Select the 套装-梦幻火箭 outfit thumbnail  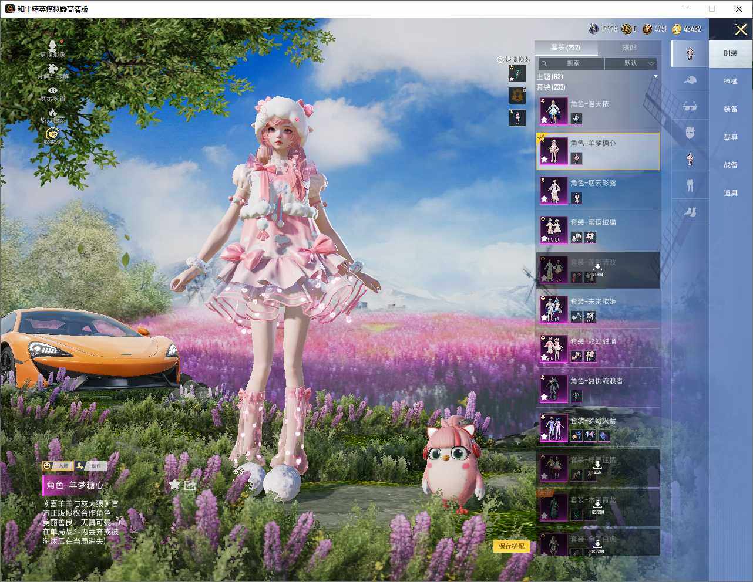tap(553, 428)
